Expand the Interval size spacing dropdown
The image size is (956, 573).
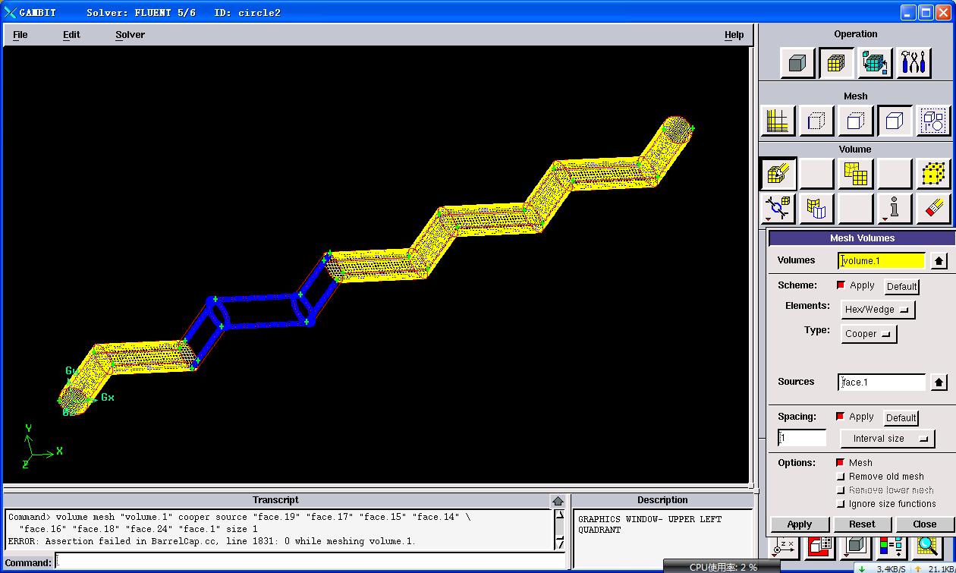[x=887, y=439]
